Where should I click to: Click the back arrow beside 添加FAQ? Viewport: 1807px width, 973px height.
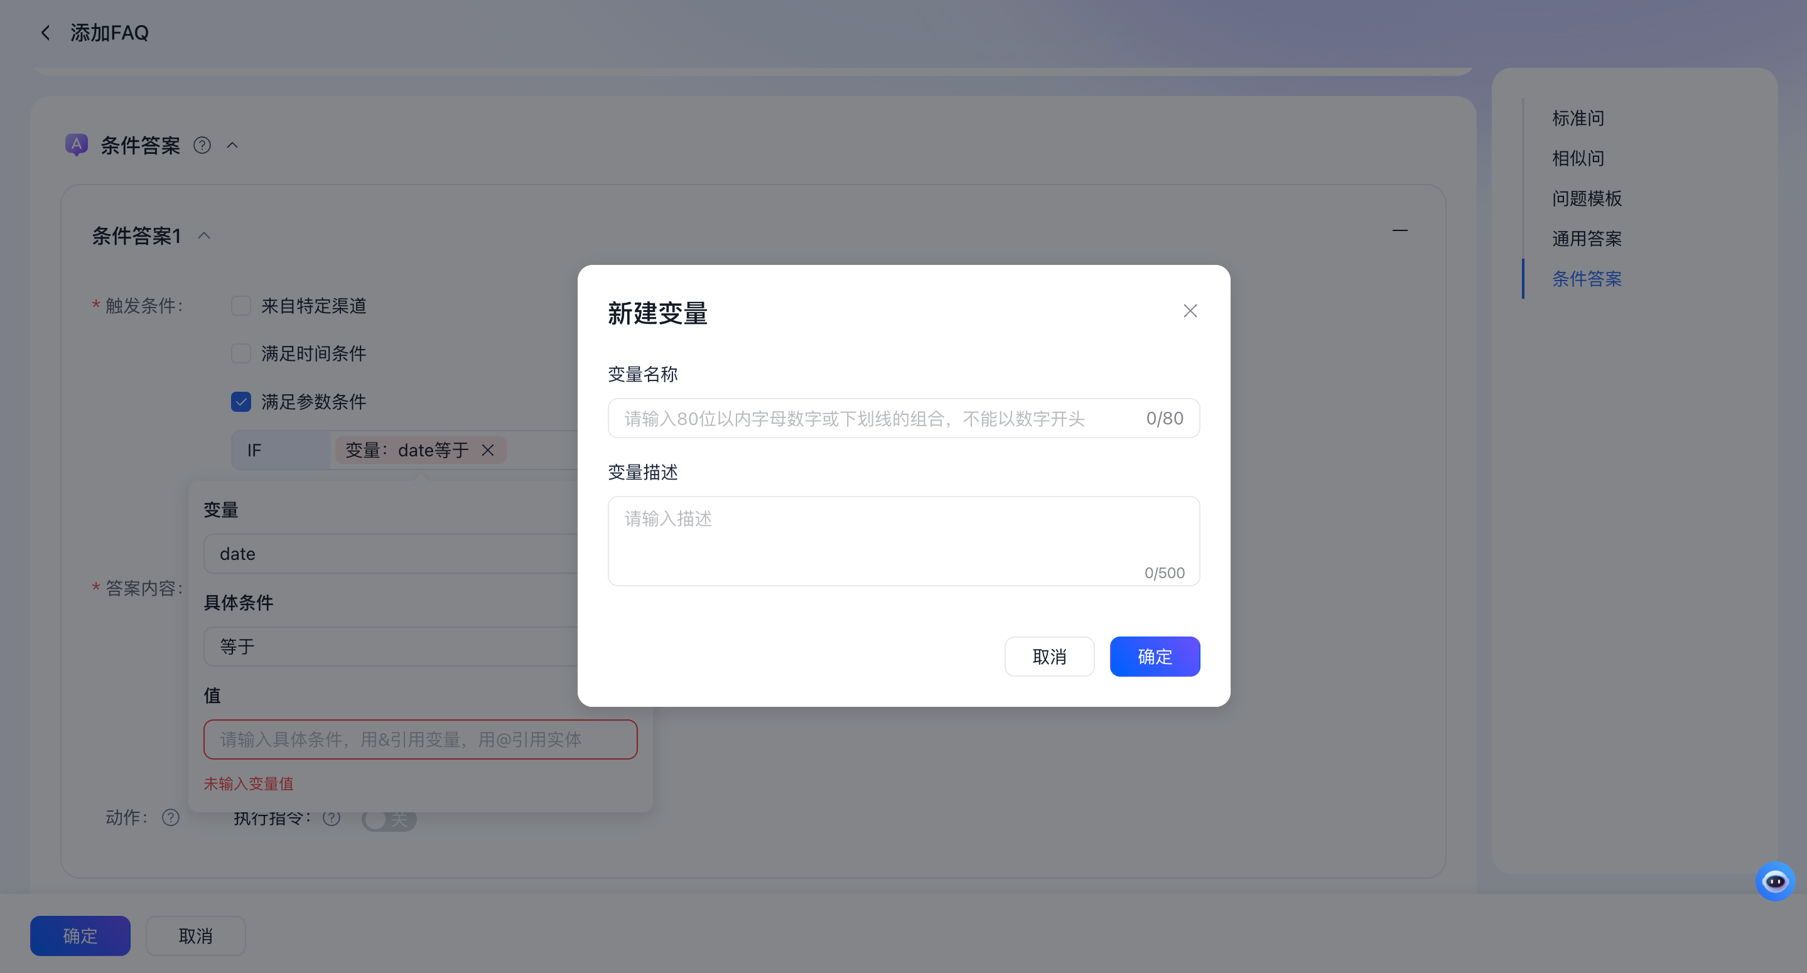point(45,32)
